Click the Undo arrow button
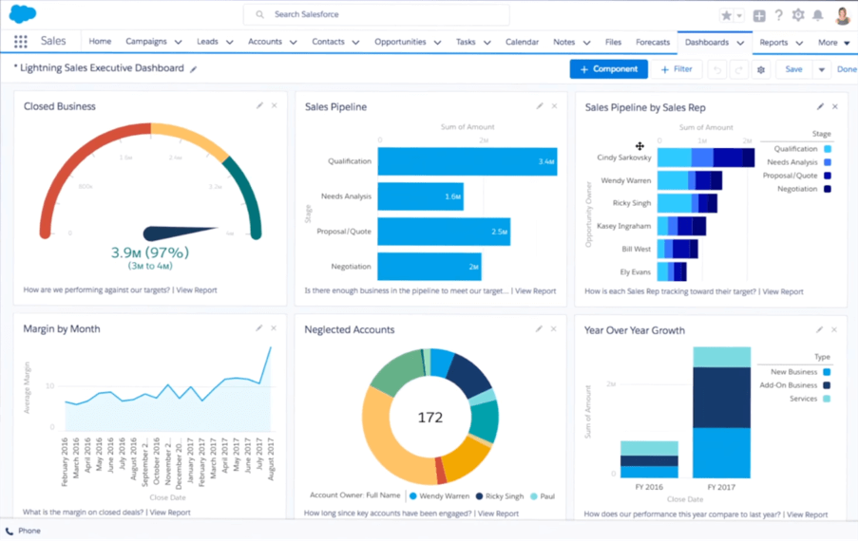The image size is (859, 541). pos(717,69)
